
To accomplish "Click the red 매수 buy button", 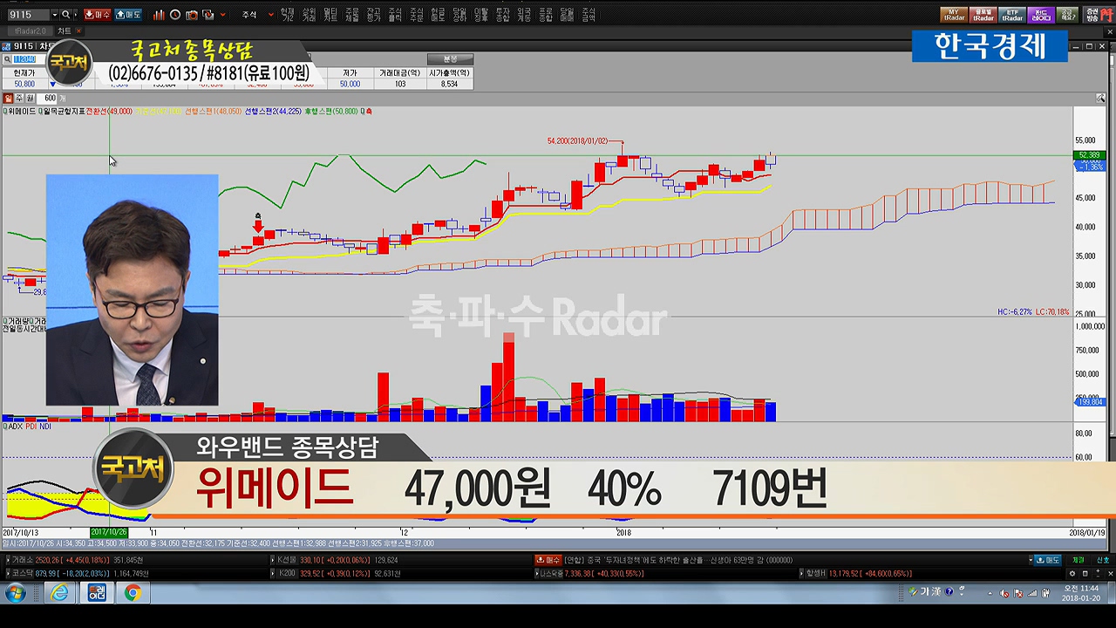I will [x=98, y=15].
